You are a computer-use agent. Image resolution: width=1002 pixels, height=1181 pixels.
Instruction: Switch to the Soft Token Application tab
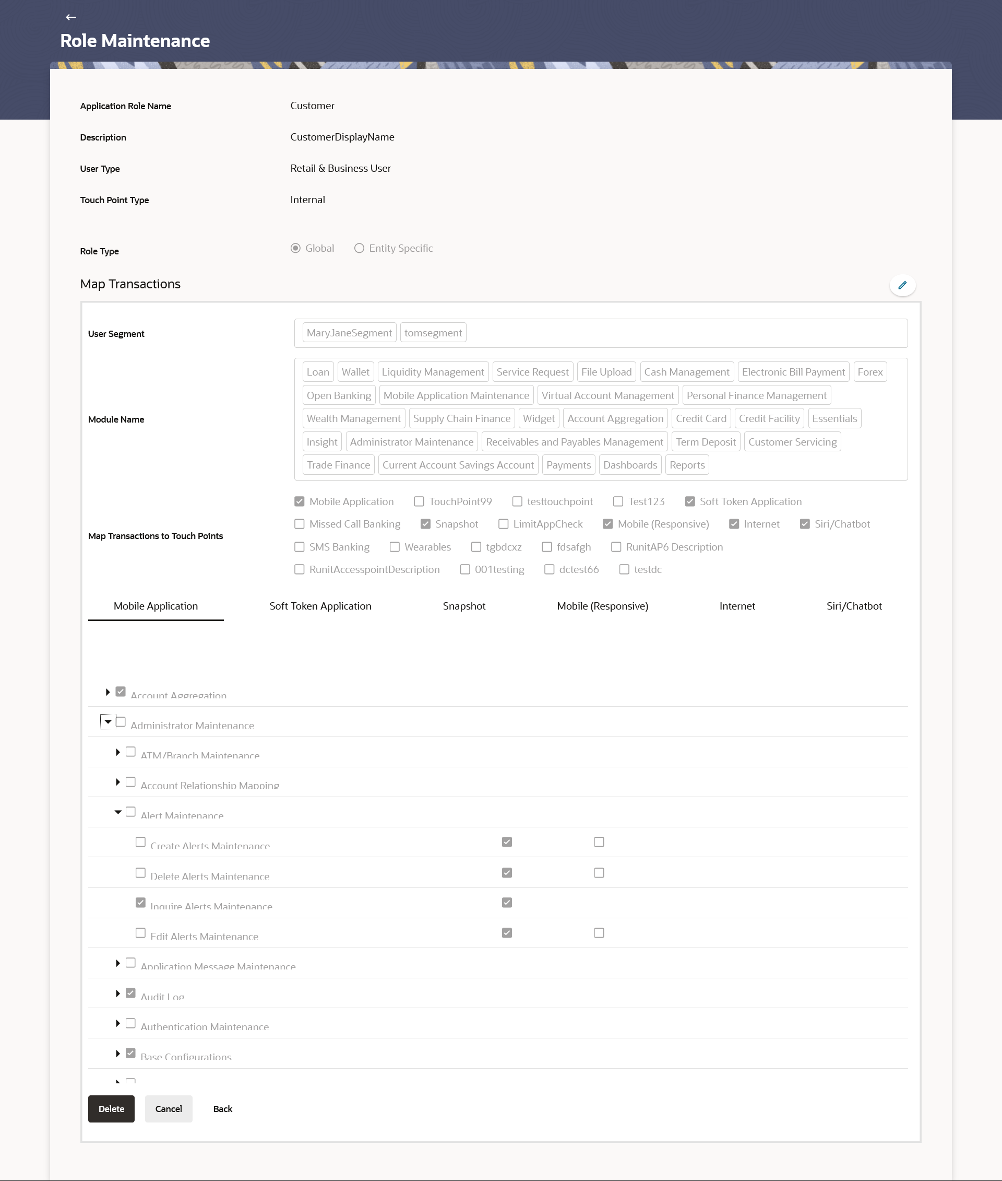tap(320, 605)
